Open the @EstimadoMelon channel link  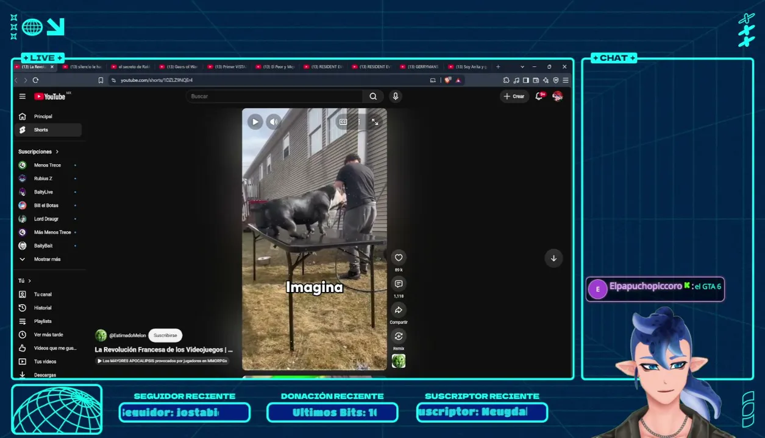click(127, 335)
